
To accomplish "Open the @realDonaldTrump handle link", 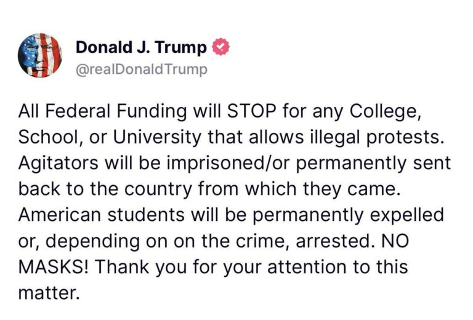I will tap(141, 69).
